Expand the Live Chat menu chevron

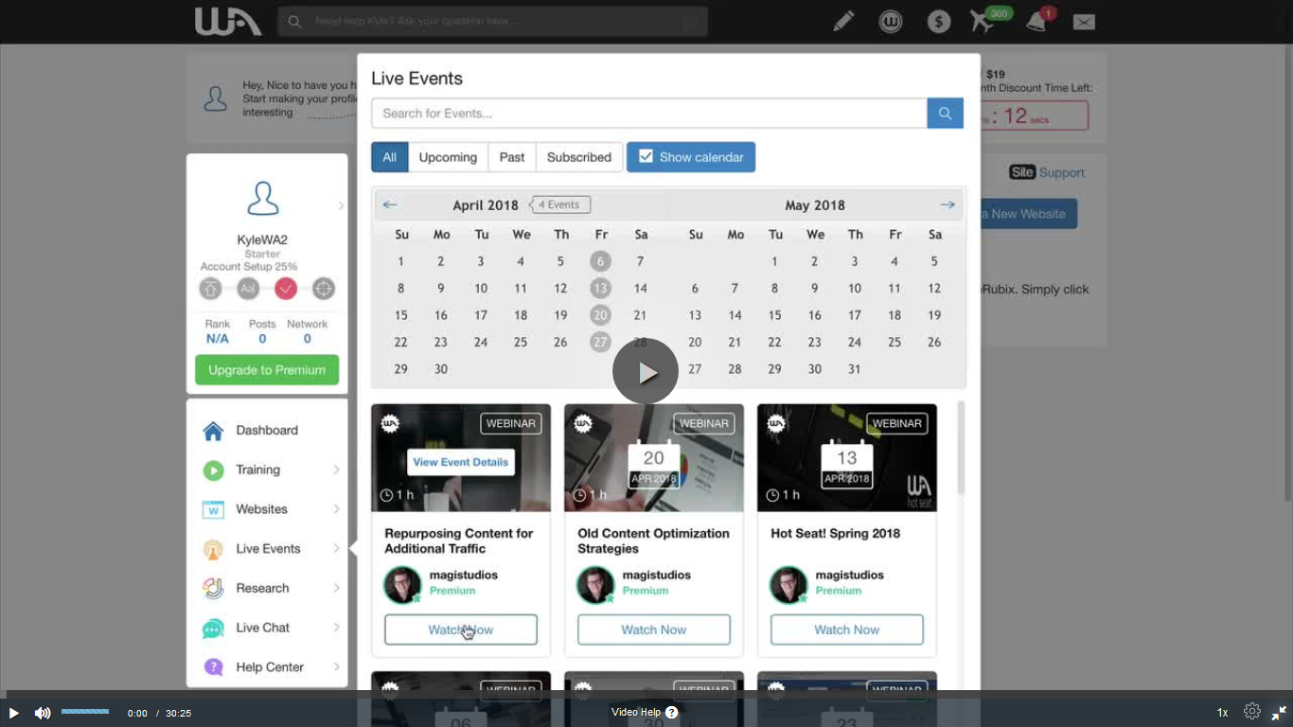pyautogui.click(x=336, y=628)
